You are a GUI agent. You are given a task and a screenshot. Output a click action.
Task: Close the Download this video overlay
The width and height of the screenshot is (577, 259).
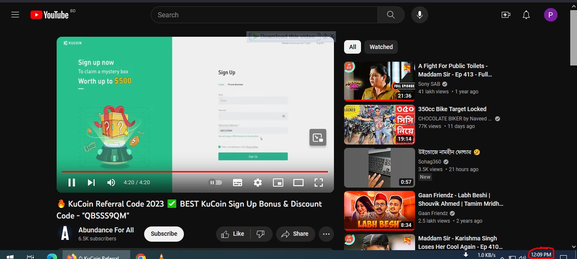point(332,36)
